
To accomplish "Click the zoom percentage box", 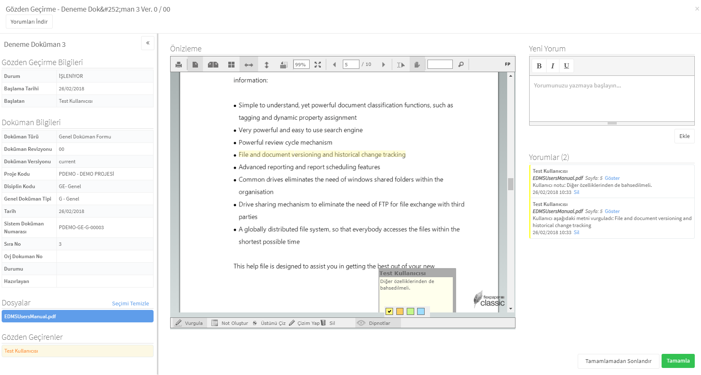I will click(x=301, y=65).
